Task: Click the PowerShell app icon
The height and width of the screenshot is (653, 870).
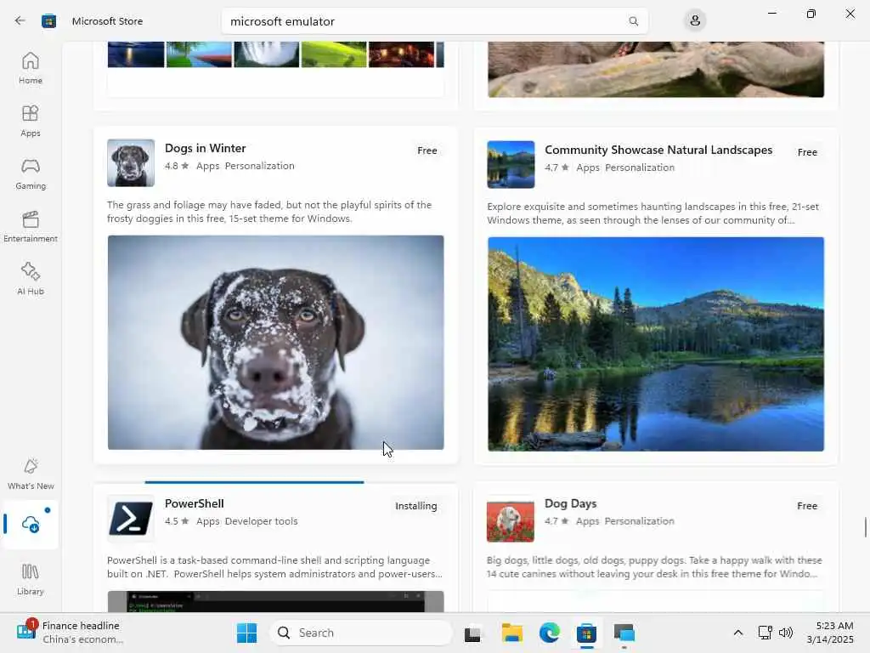Action: pyautogui.click(x=131, y=518)
